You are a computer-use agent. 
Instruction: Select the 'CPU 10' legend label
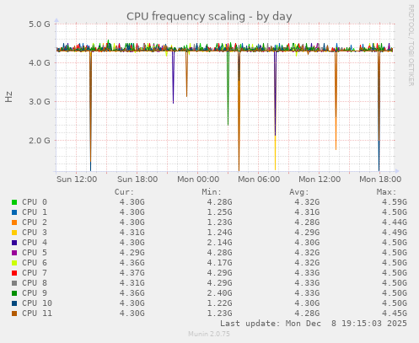point(37,303)
